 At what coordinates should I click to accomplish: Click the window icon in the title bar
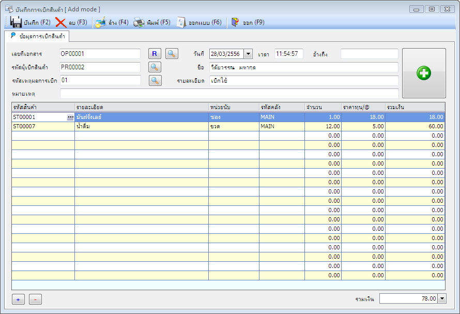9,9
